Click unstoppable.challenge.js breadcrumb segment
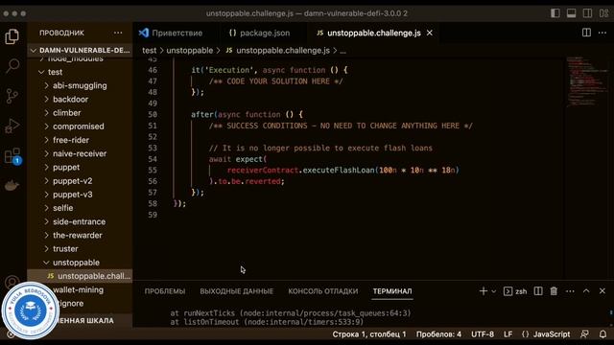Screen dimensions: 614x345 coord(283,51)
